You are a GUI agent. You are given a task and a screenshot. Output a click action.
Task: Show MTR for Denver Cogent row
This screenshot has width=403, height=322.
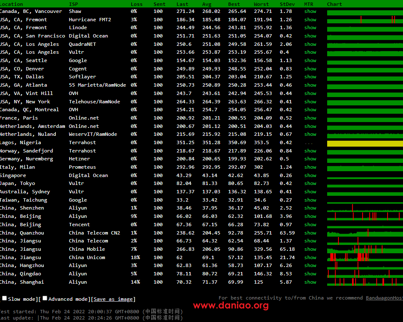pos(310,69)
